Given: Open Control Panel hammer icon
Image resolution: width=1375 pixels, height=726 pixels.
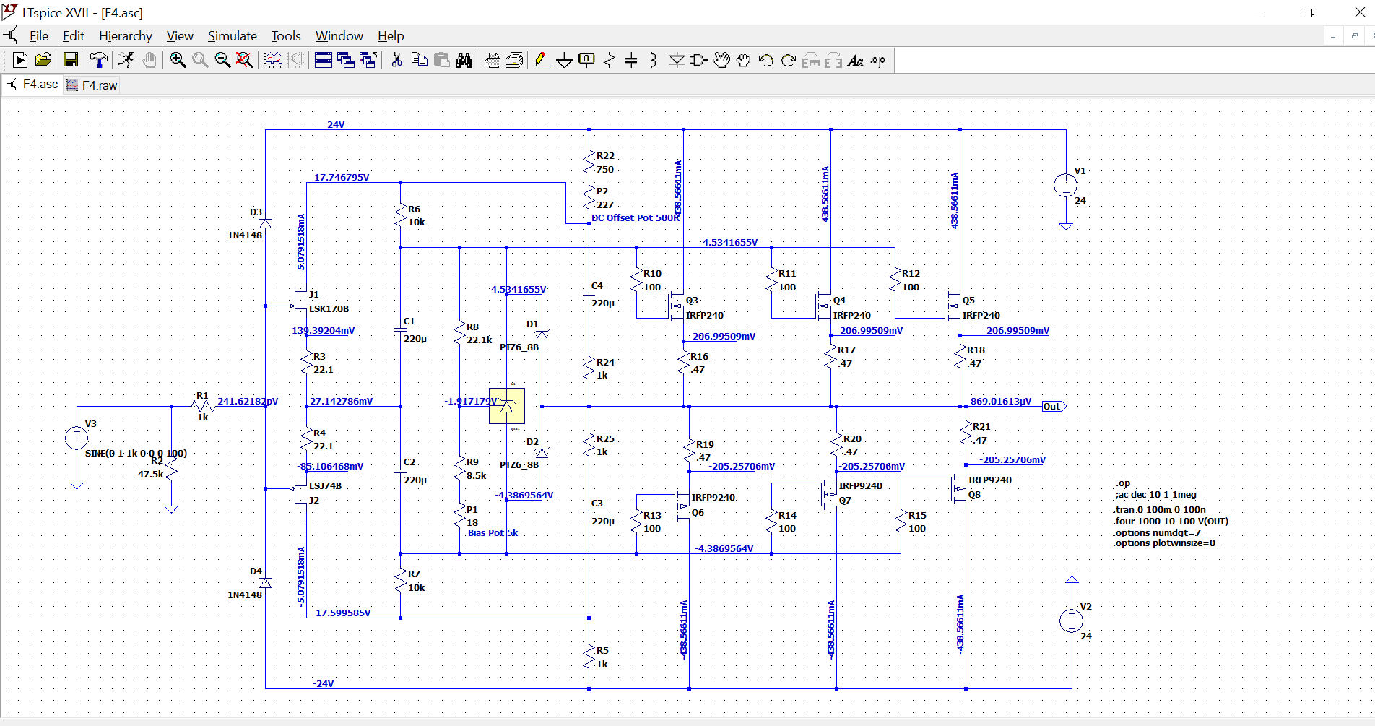Looking at the screenshot, I should coord(99,61).
